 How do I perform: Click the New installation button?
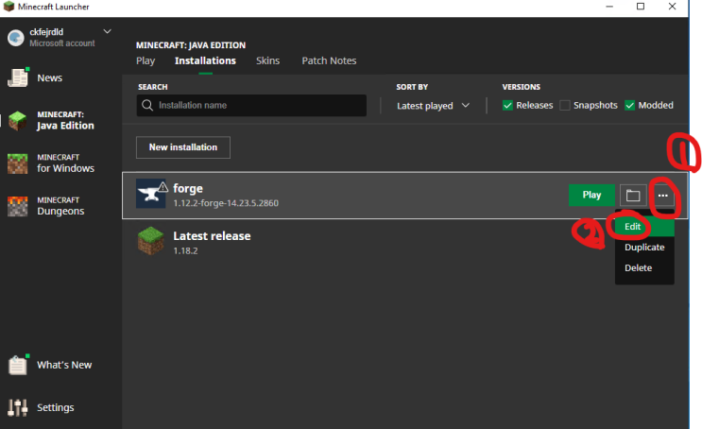coord(183,147)
